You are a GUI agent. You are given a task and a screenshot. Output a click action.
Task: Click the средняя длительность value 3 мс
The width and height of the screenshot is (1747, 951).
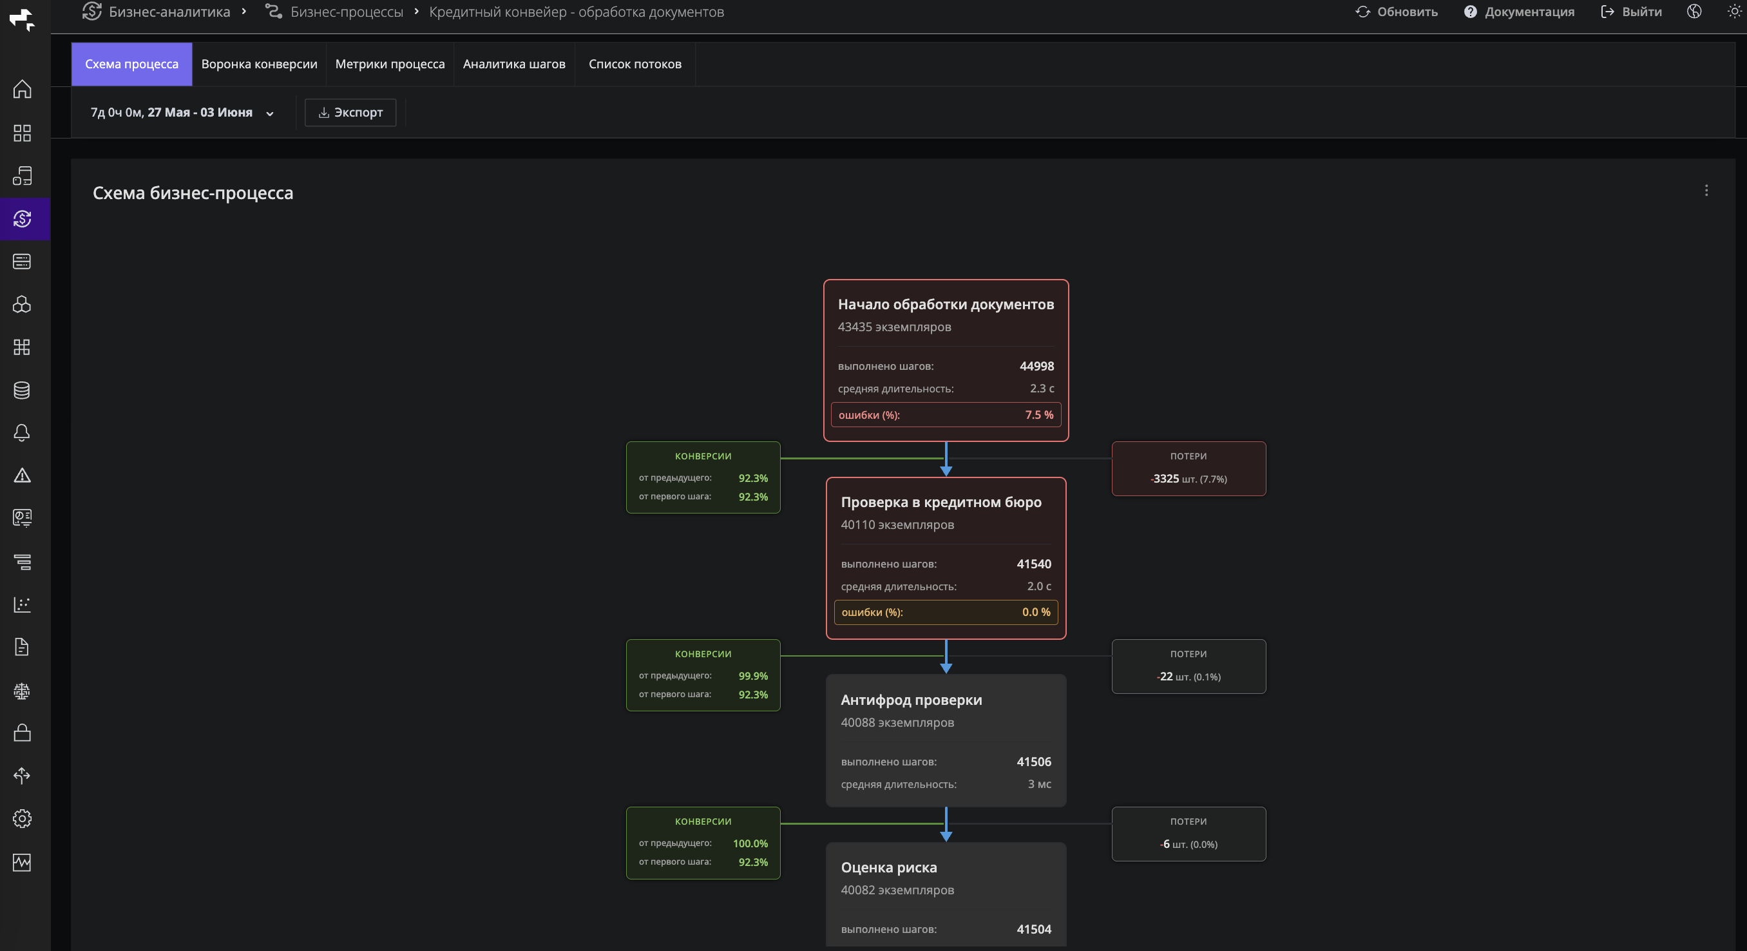1039,784
